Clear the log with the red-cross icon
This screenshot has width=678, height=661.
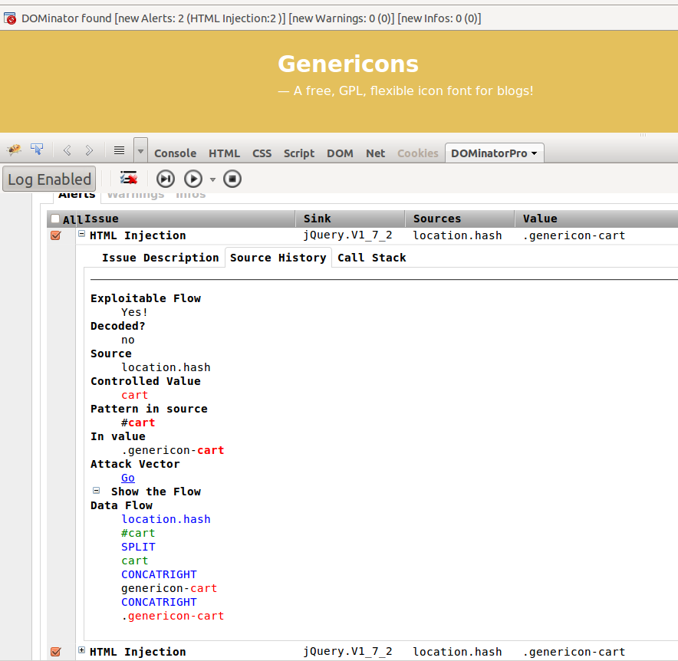pos(128,178)
